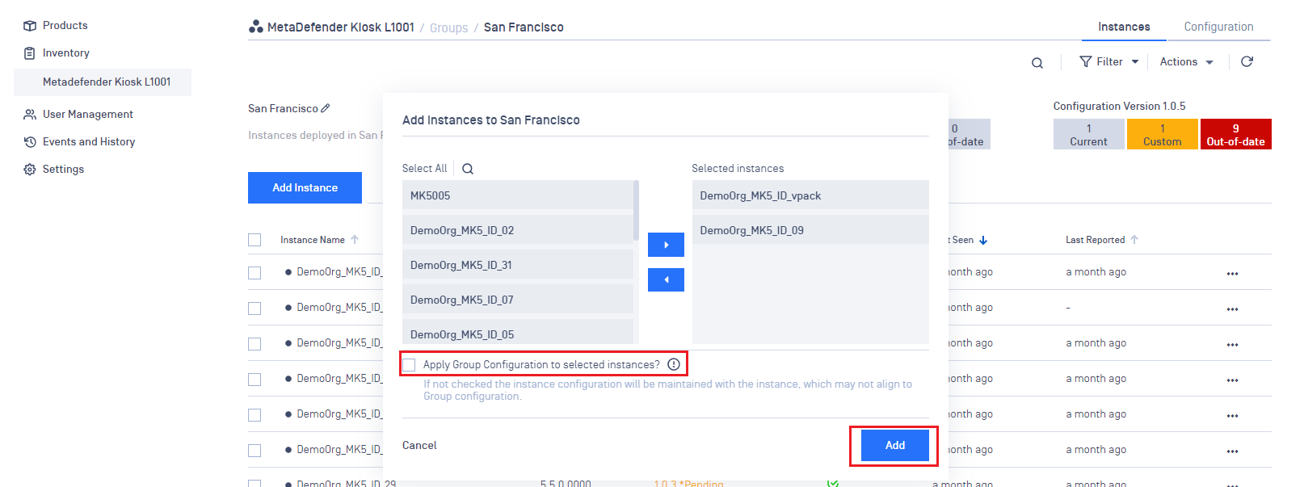Click Select All in the dialog

(x=424, y=169)
